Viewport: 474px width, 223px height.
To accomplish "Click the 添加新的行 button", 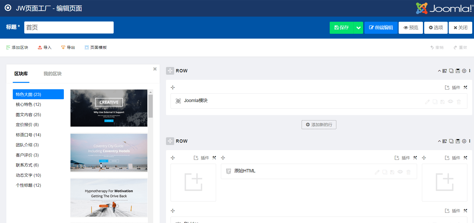I will point(319,125).
